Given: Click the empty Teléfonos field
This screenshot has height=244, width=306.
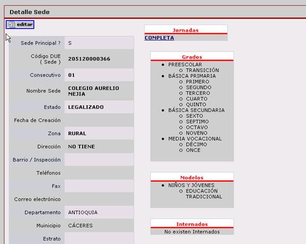Looking at the screenshot, I should pos(99,173).
